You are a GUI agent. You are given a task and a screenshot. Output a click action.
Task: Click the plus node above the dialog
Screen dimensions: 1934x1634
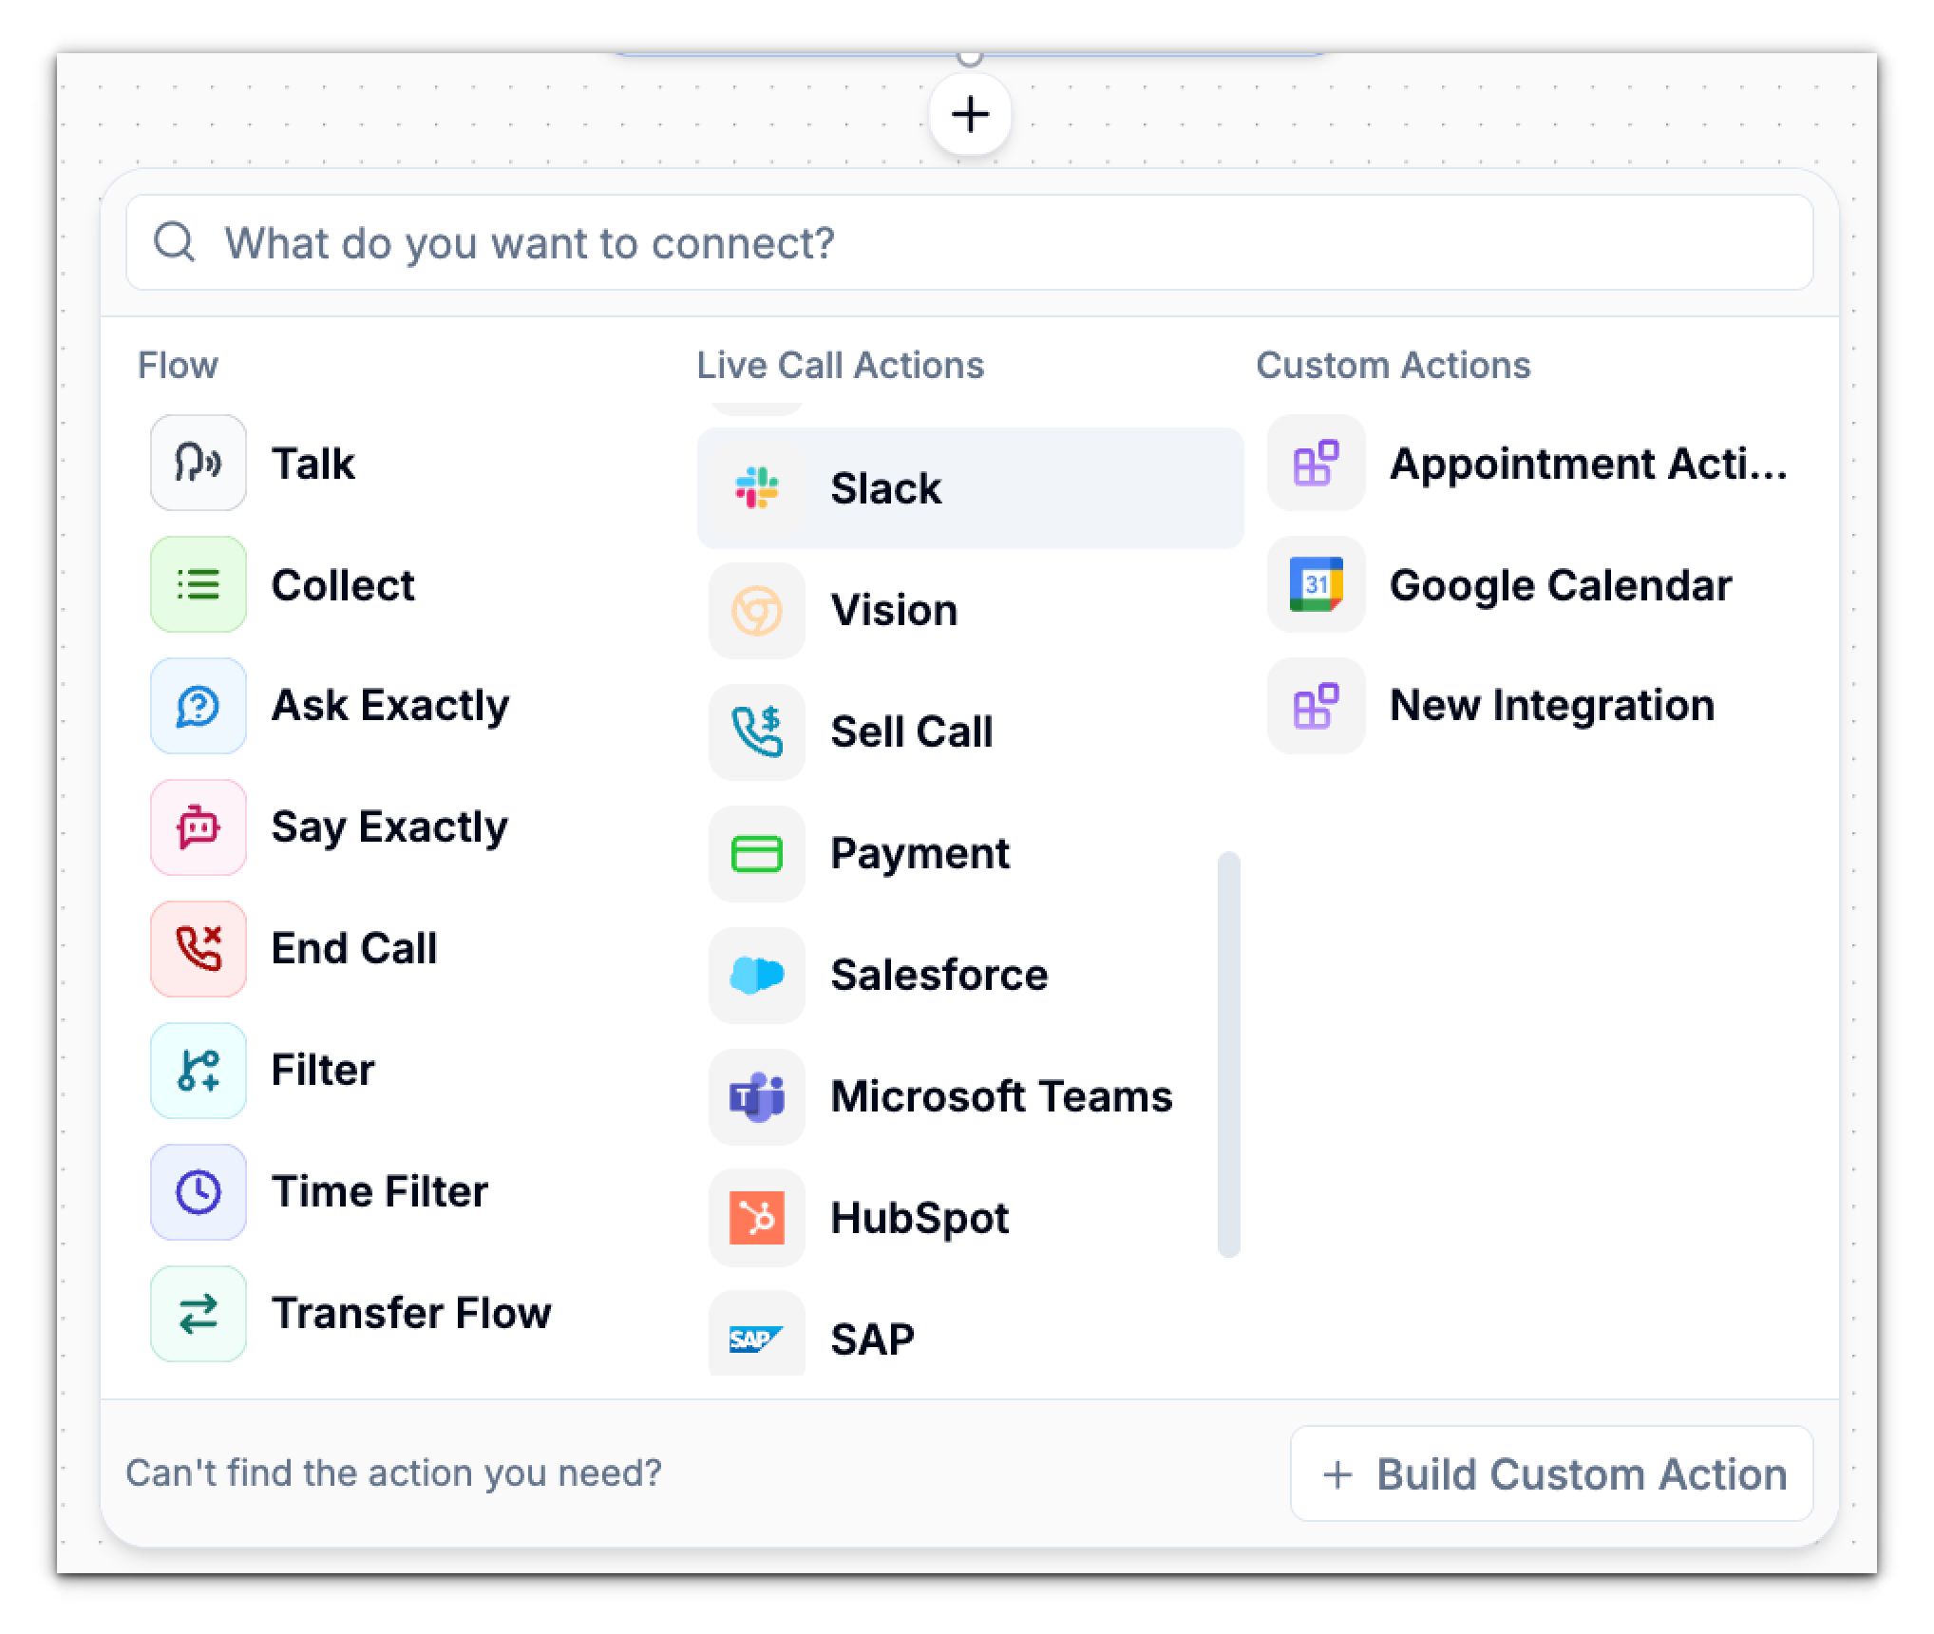click(x=969, y=114)
